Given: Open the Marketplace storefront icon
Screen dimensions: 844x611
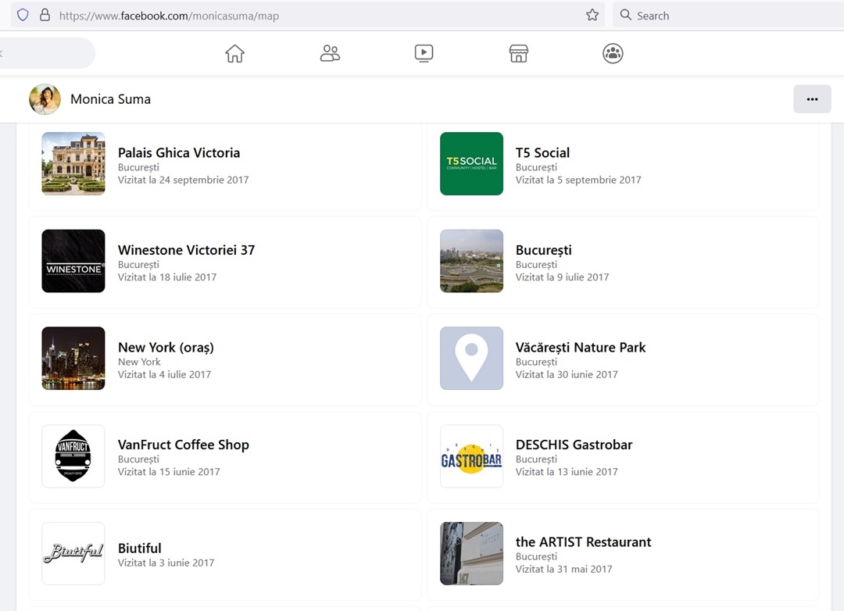Looking at the screenshot, I should (x=518, y=53).
